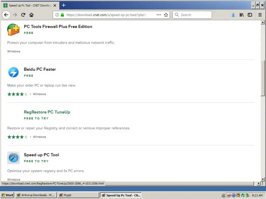The width and height of the screenshot is (266, 199).
Task: Open the Baidu PC Faster listing
Action: 40,69
